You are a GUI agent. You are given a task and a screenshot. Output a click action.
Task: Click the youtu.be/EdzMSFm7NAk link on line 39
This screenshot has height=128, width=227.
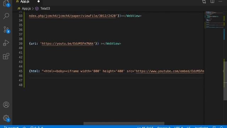coord(67,43)
